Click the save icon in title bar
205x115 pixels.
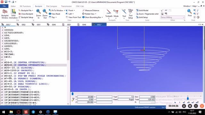click(x=6, y=2)
